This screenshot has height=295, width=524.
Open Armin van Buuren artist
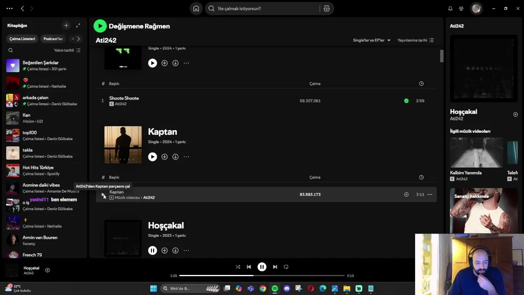(44, 241)
